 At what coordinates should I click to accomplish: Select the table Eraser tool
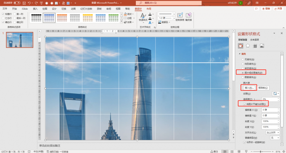188,17
